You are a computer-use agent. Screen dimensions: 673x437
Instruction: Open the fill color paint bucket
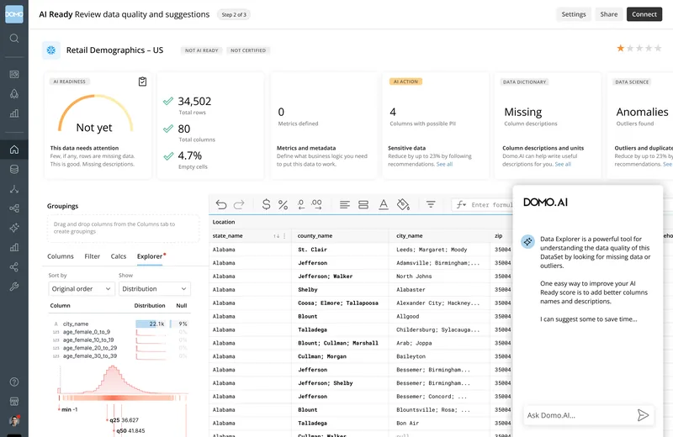[x=403, y=204]
